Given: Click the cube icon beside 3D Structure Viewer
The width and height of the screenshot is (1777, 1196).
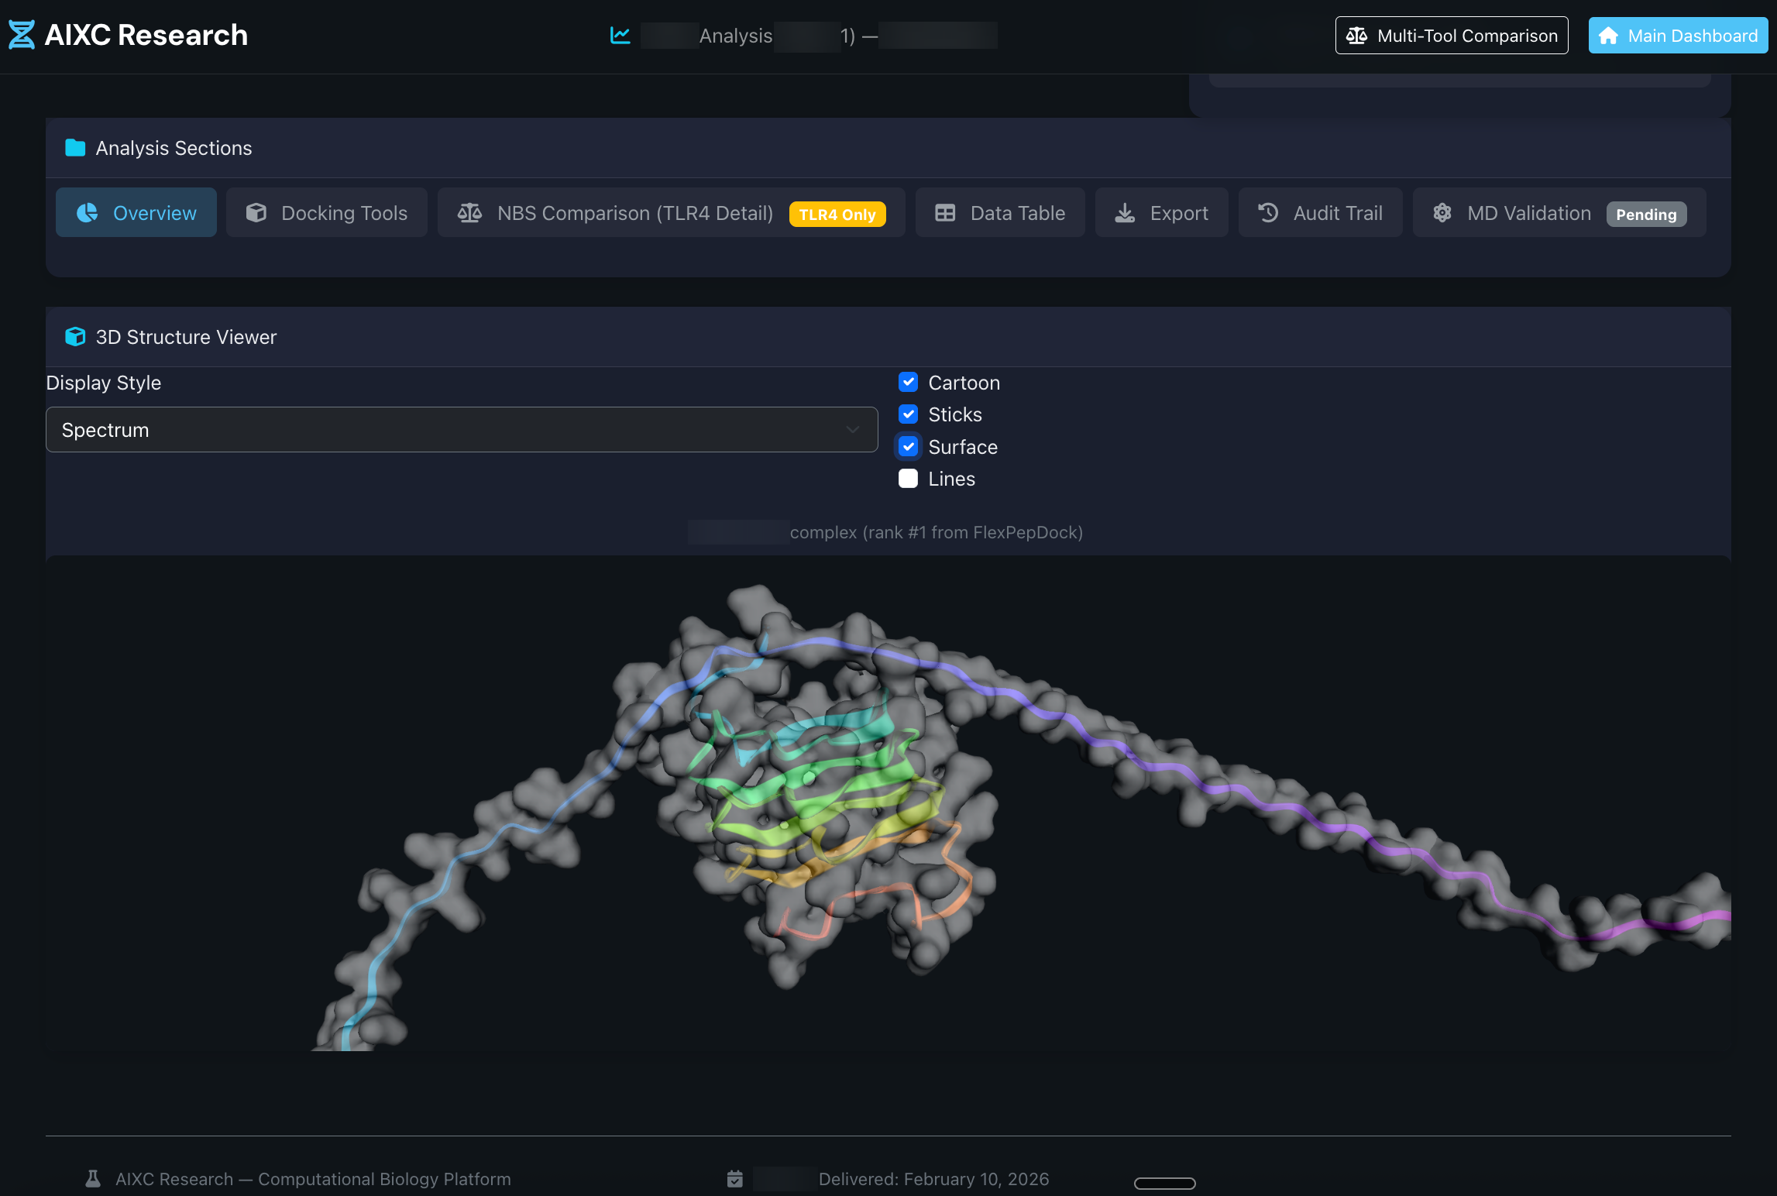Looking at the screenshot, I should (x=75, y=336).
